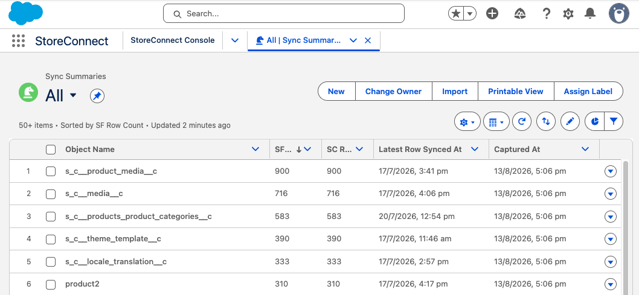Check the s_c__locale_translation__c row checkbox

click(x=51, y=262)
